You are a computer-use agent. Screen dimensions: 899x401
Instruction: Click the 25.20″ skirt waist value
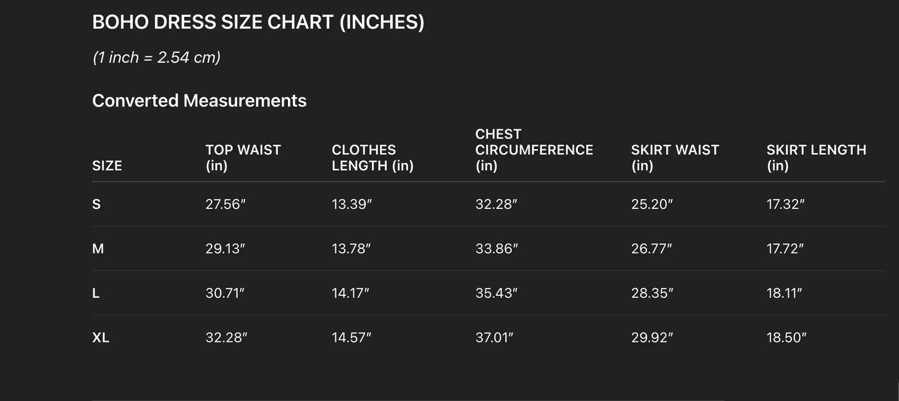652,205
